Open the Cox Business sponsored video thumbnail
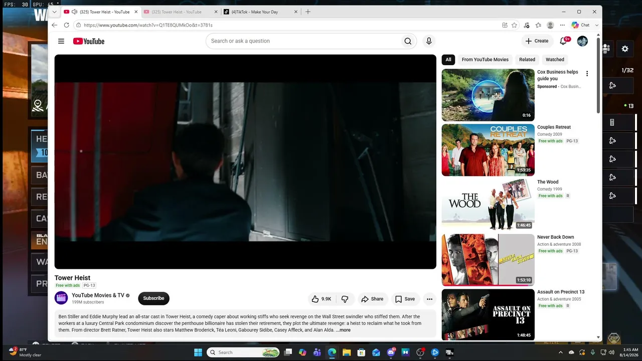This screenshot has width=642, height=361. coord(488,95)
